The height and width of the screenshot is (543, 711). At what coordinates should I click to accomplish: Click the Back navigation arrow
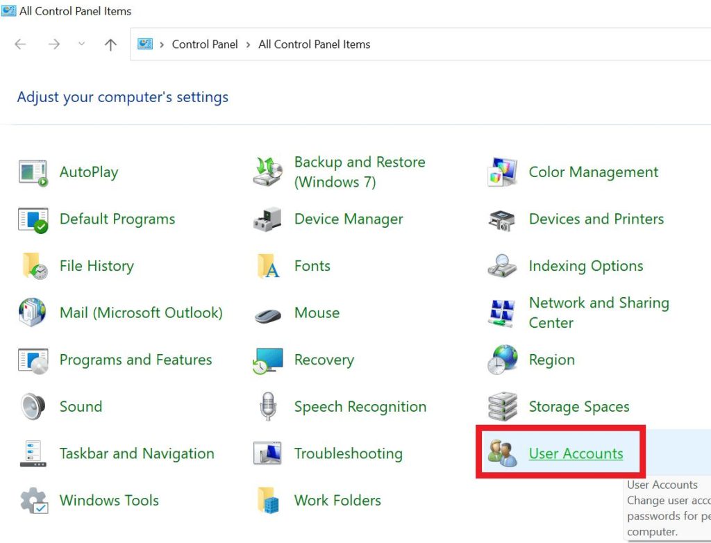(x=20, y=44)
